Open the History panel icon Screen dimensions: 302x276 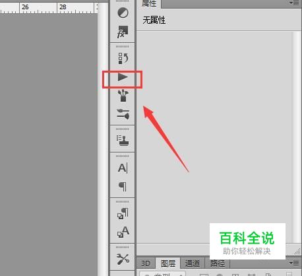point(123,58)
